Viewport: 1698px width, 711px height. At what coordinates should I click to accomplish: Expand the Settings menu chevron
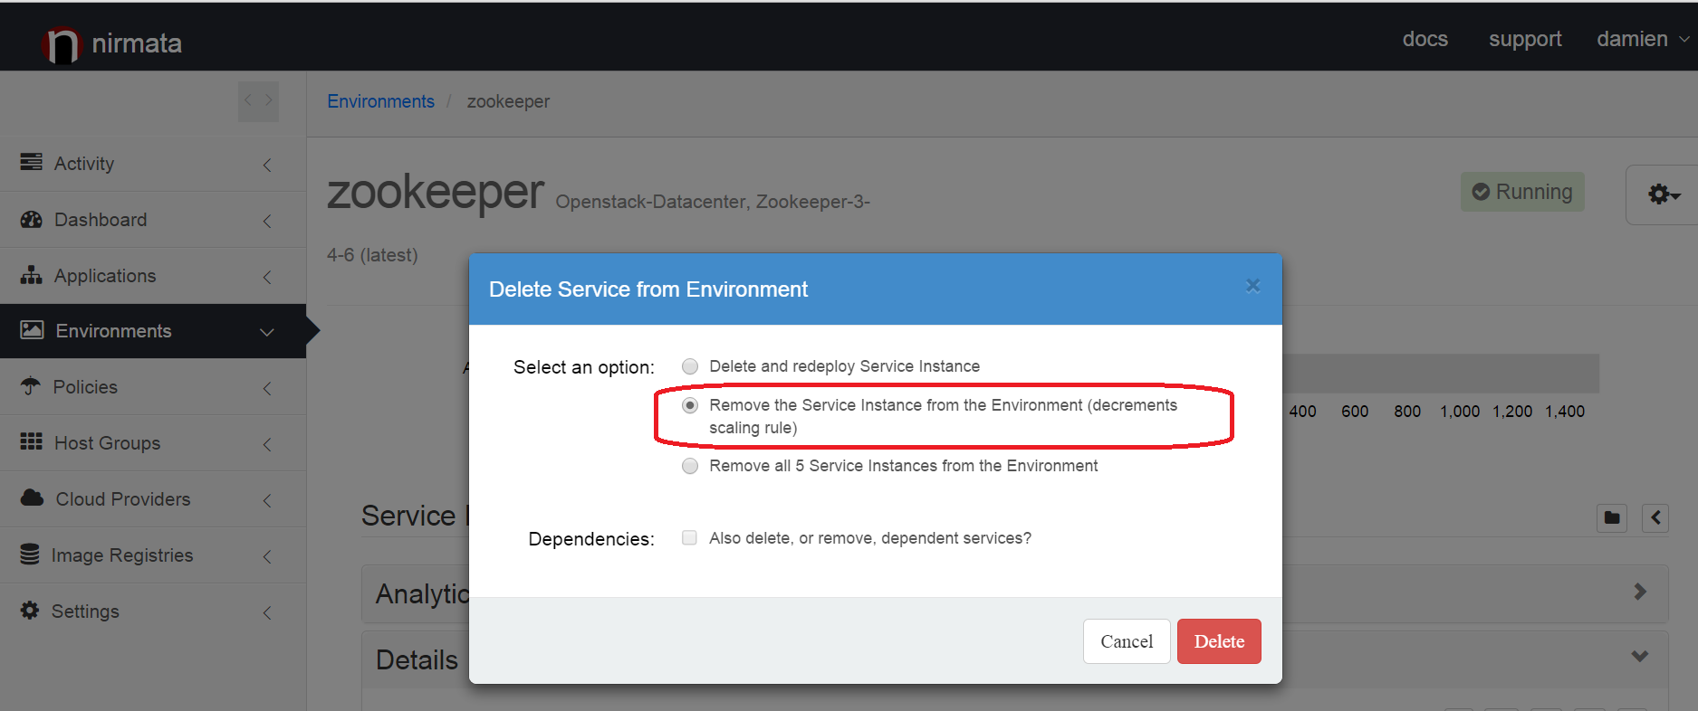click(x=267, y=612)
